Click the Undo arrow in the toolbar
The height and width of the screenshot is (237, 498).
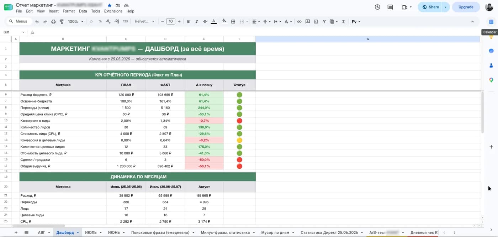[37, 22]
